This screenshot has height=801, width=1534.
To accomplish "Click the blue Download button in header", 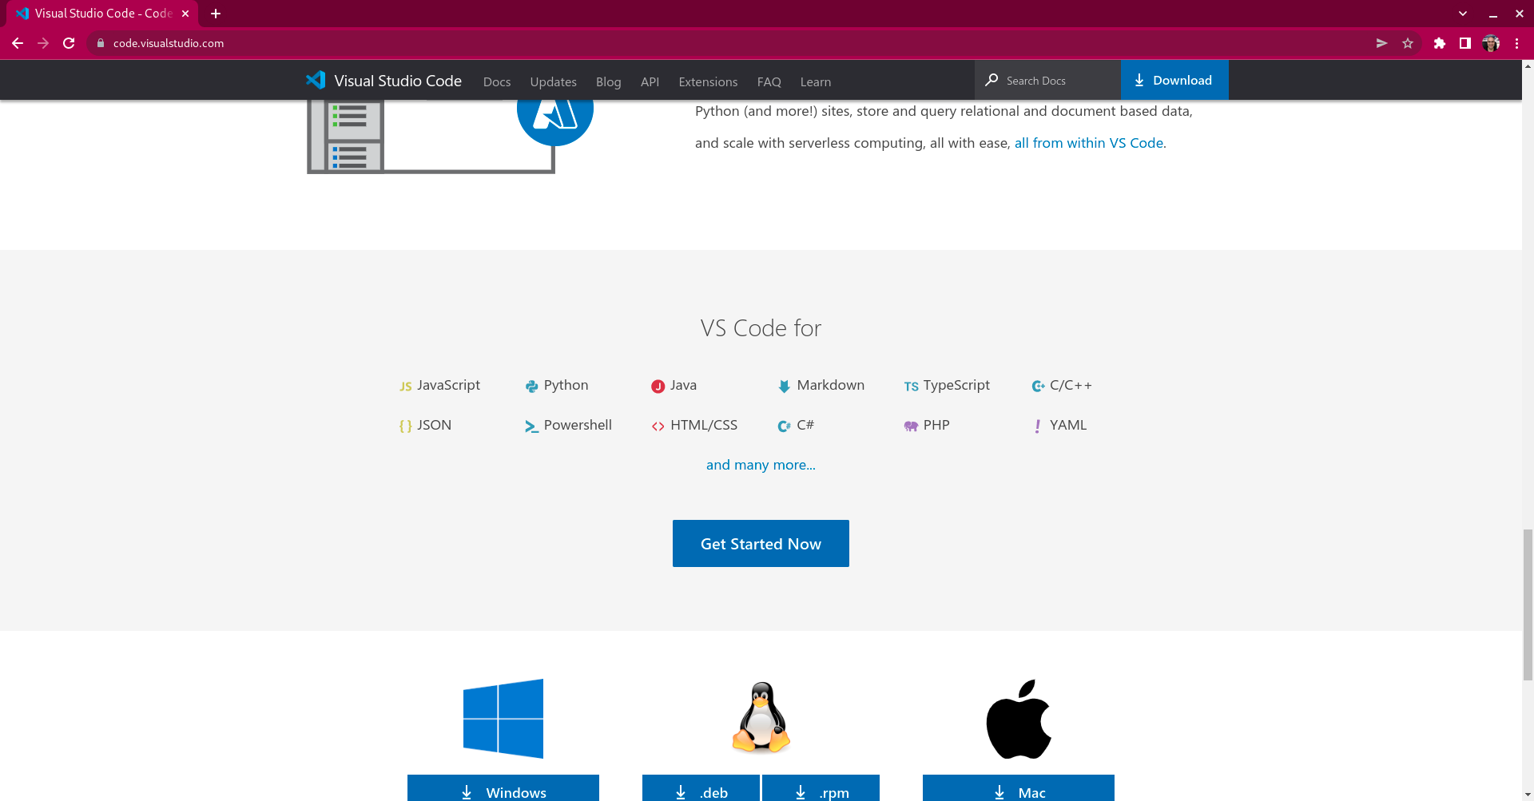I will (x=1174, y=80).
